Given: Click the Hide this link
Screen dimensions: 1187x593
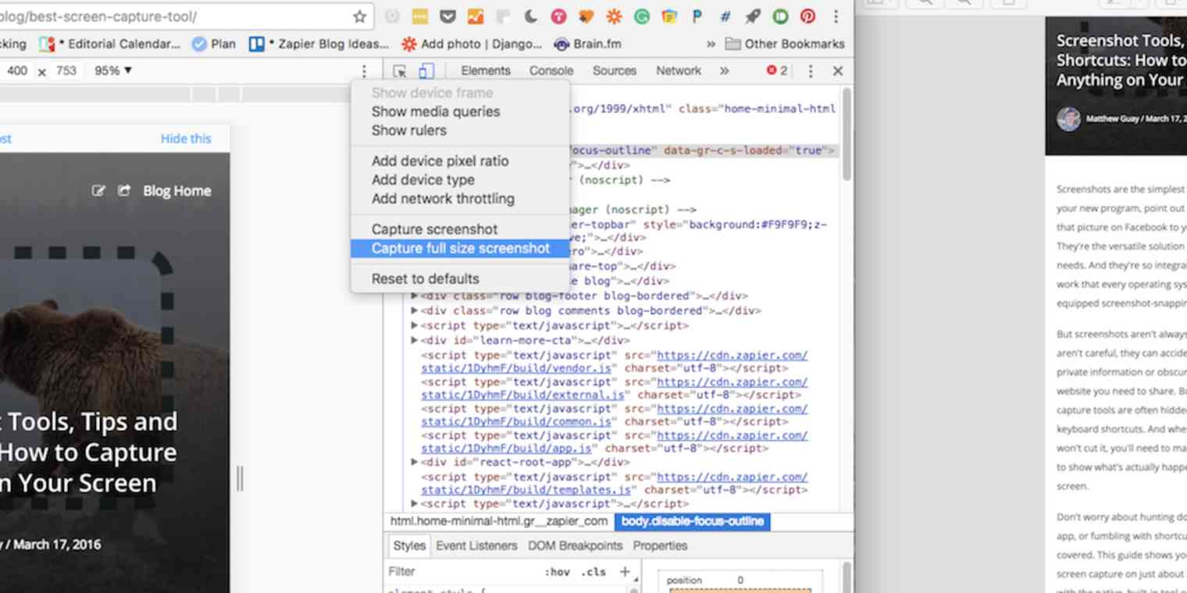Looking at the screenshot, I should (x=186, y=139).
